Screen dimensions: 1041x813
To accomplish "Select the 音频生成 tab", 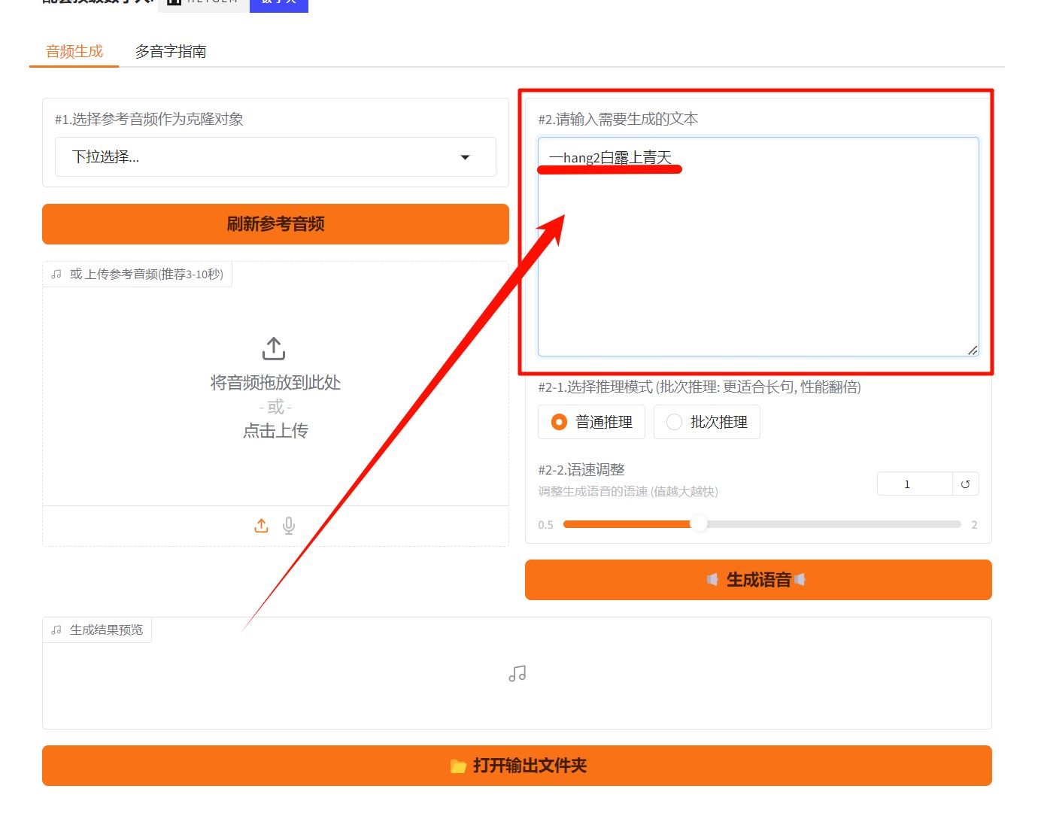I will [73, 52].
